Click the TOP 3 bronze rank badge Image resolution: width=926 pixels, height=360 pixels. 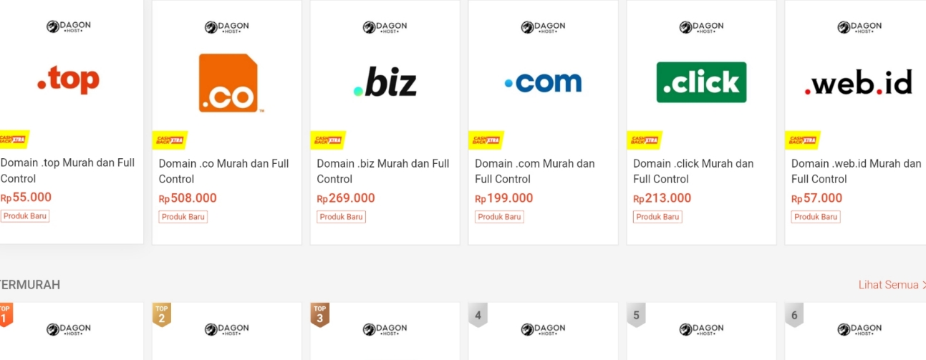[319, 314]
